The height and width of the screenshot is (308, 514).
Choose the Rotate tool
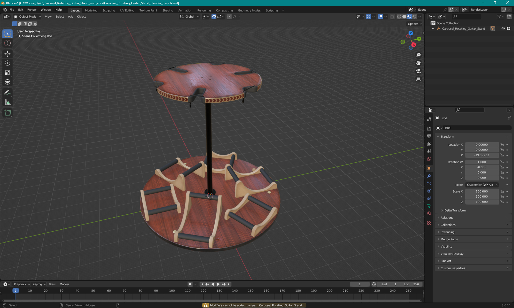coord(7,63)
